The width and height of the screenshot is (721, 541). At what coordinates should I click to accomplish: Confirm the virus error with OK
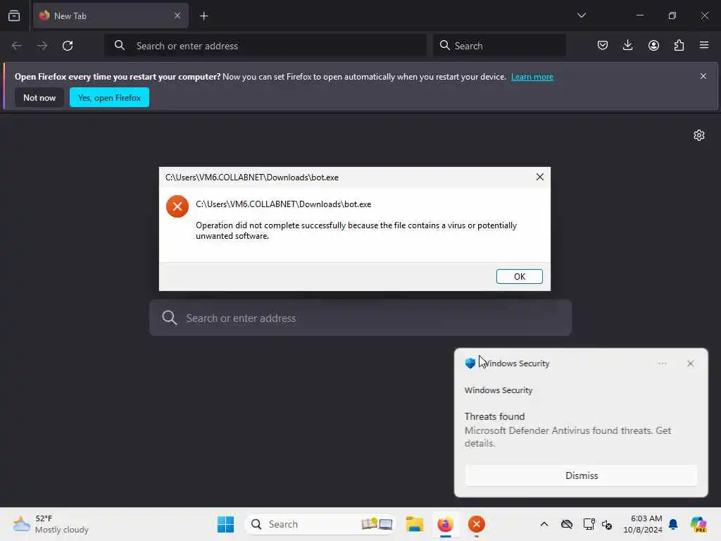click(519, 276)
